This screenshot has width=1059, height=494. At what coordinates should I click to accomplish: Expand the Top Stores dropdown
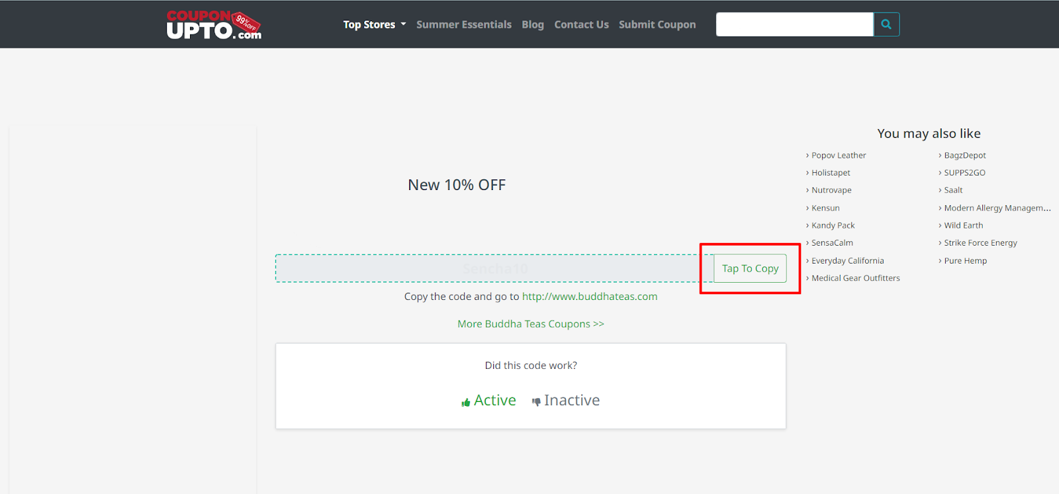click(375, 25)
